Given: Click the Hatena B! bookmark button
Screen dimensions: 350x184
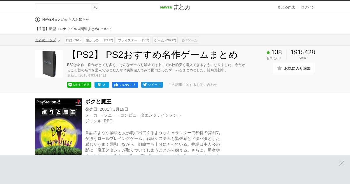Looking at the screenshot, I should click(x=101, y=85).
